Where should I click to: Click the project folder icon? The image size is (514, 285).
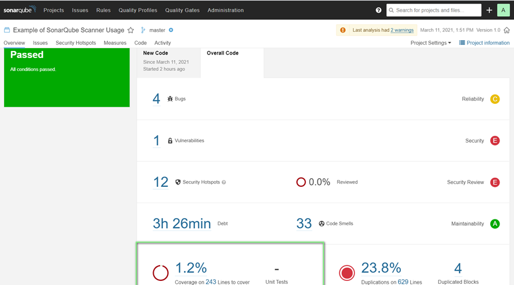point(7,30)
